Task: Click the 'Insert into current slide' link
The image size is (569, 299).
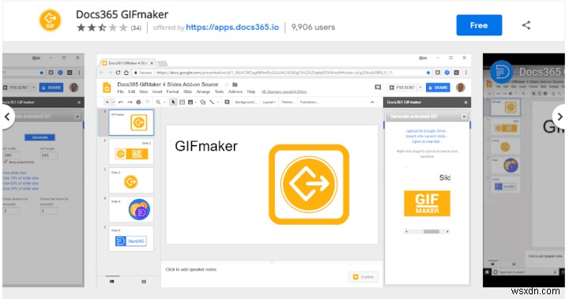Action: pyautogui.click(x=426, y=136)
